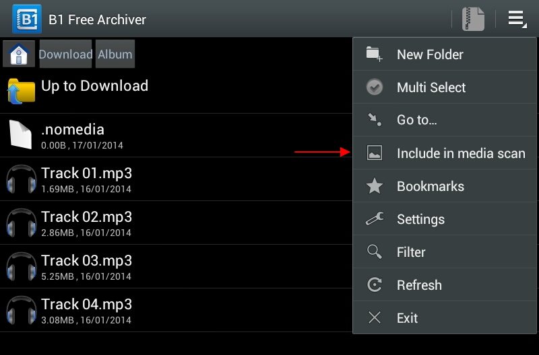
Task: Tap headphones icon for Track 01.mp3
Action: point(22,179)
